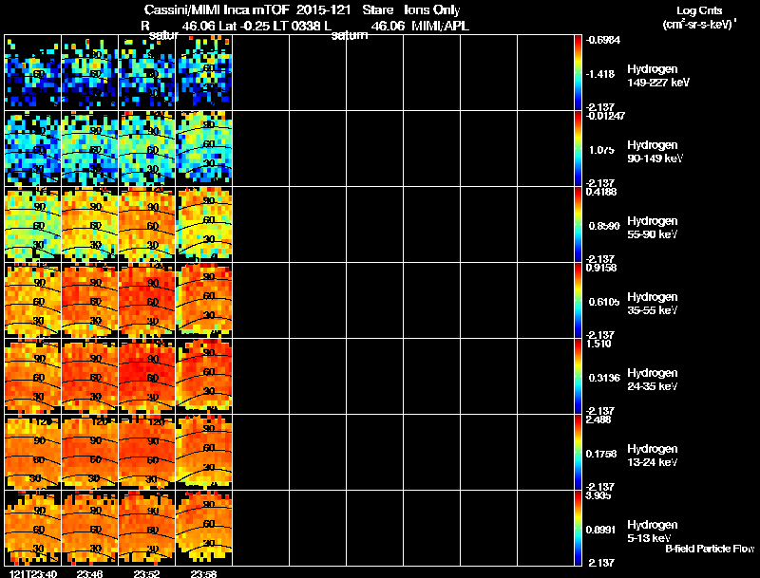Screen dimensions: 760x578
Task: Click the color bar beside Hydrogen 35-55 keV
Action: 578,300
